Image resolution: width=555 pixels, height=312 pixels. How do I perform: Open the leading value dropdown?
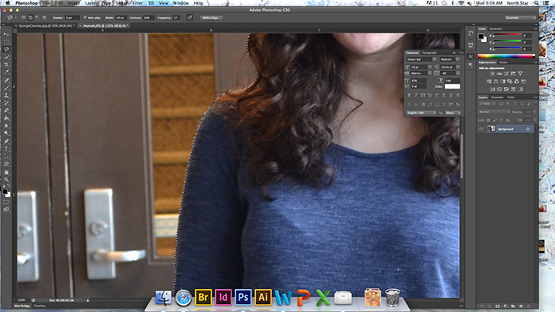457,67
